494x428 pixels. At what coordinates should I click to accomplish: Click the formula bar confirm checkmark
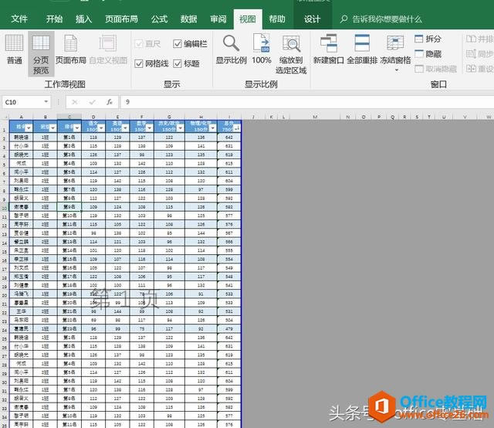point(93,102)
